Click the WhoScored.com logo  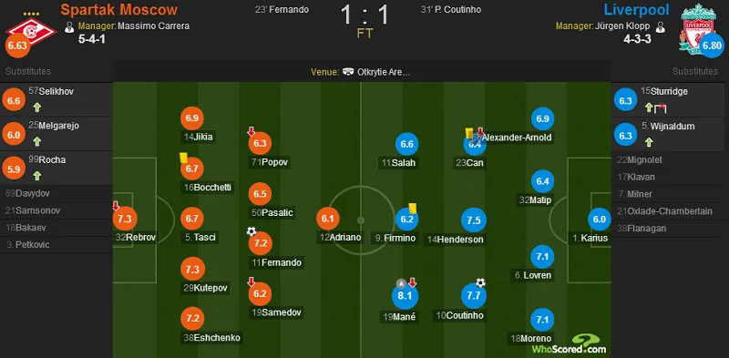pos(570,344)
